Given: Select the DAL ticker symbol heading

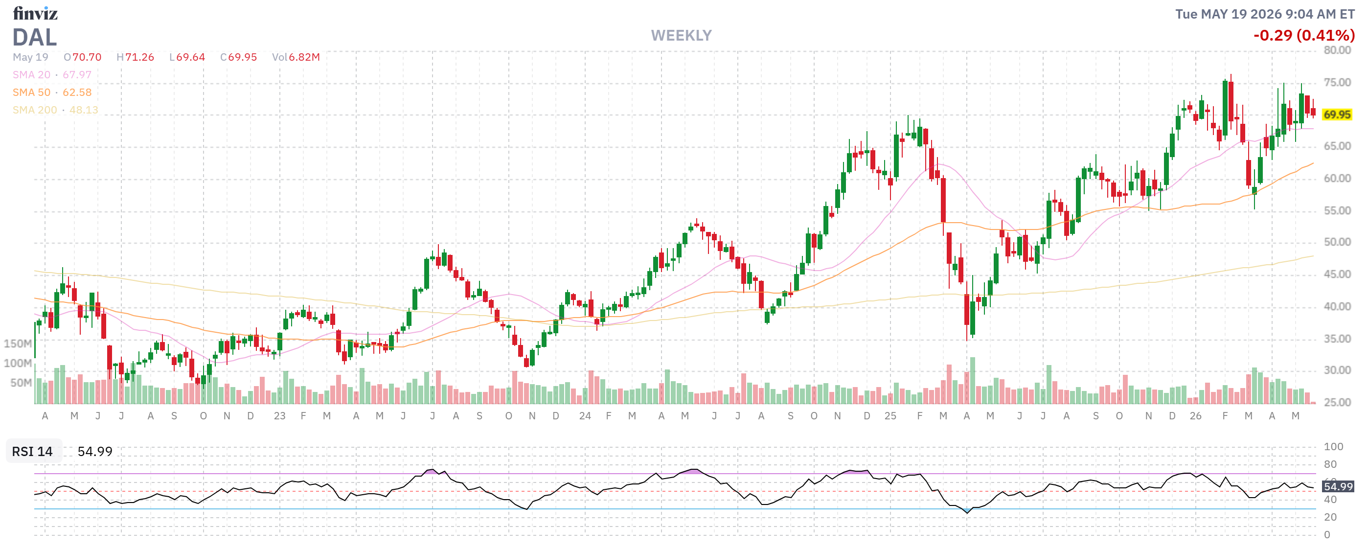Looking at the screenshot, I should (x=35, y=37).
